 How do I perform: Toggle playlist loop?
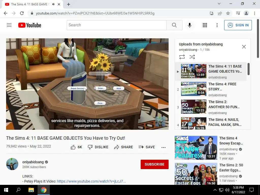182,57
